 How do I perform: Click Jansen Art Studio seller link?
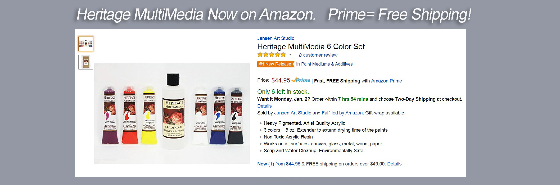(292, 113)
